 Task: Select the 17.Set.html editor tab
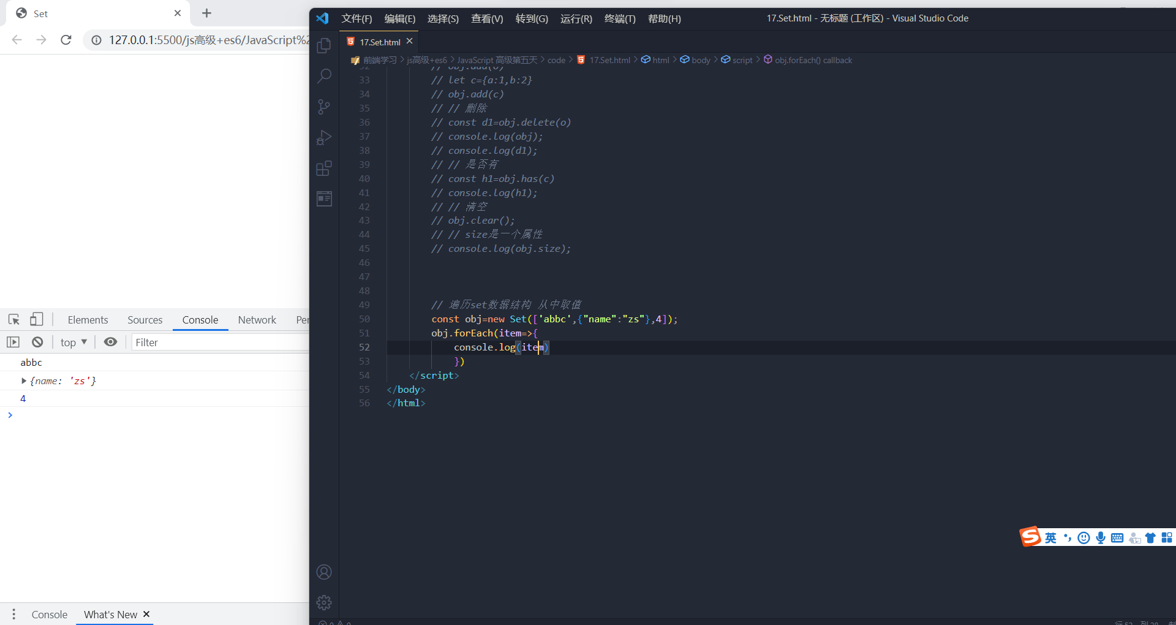[x=380, y=42]
